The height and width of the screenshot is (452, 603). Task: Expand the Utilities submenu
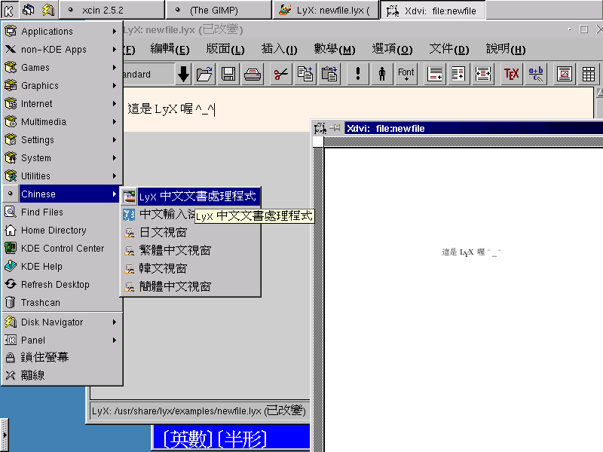63,176
